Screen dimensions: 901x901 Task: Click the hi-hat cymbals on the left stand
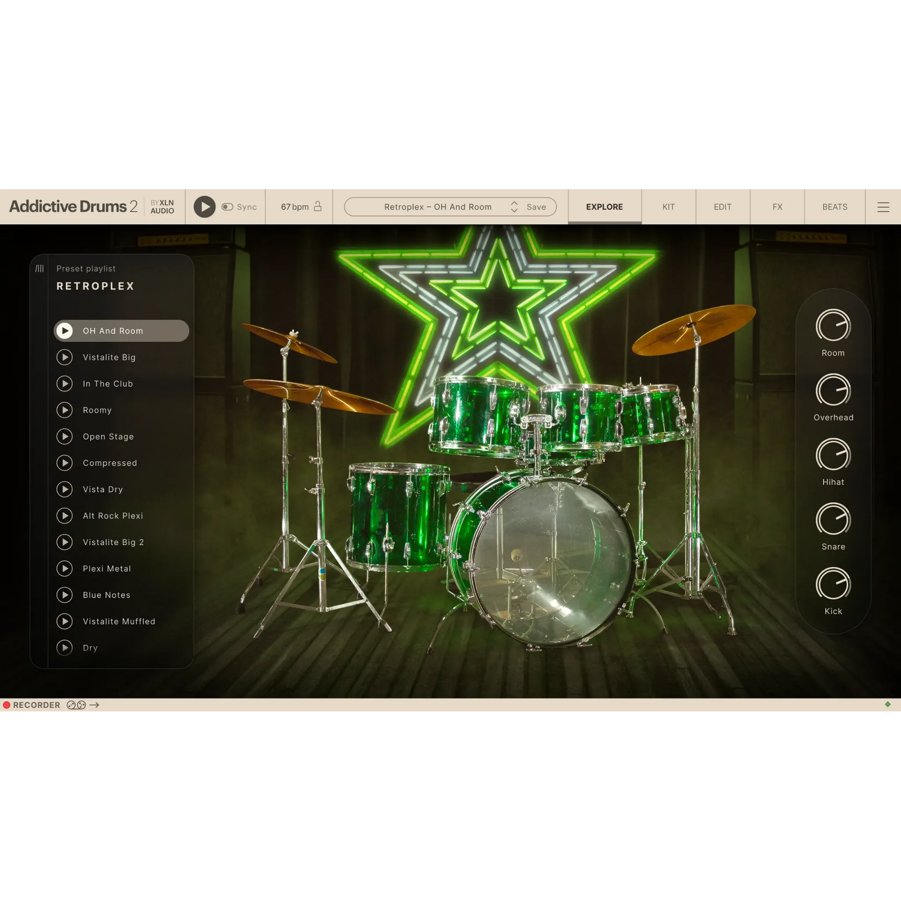coord(319,396)
